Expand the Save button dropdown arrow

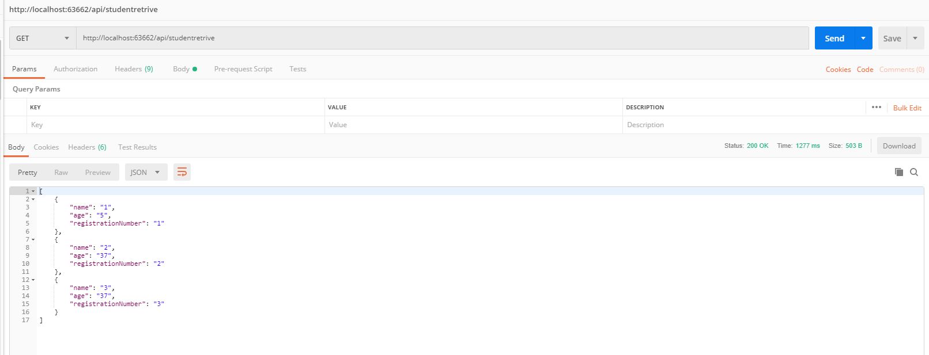point(915,38)
